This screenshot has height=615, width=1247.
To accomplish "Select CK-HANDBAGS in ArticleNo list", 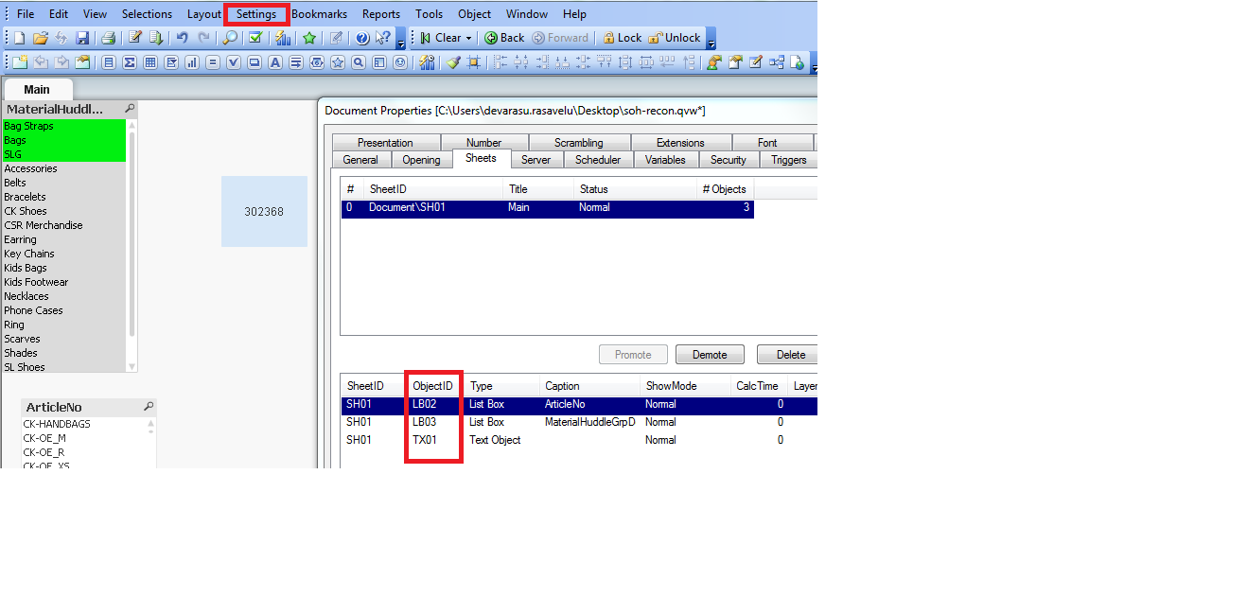I will click(82, 424).
